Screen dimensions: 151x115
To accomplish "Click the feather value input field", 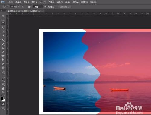I will click(38, 7).
